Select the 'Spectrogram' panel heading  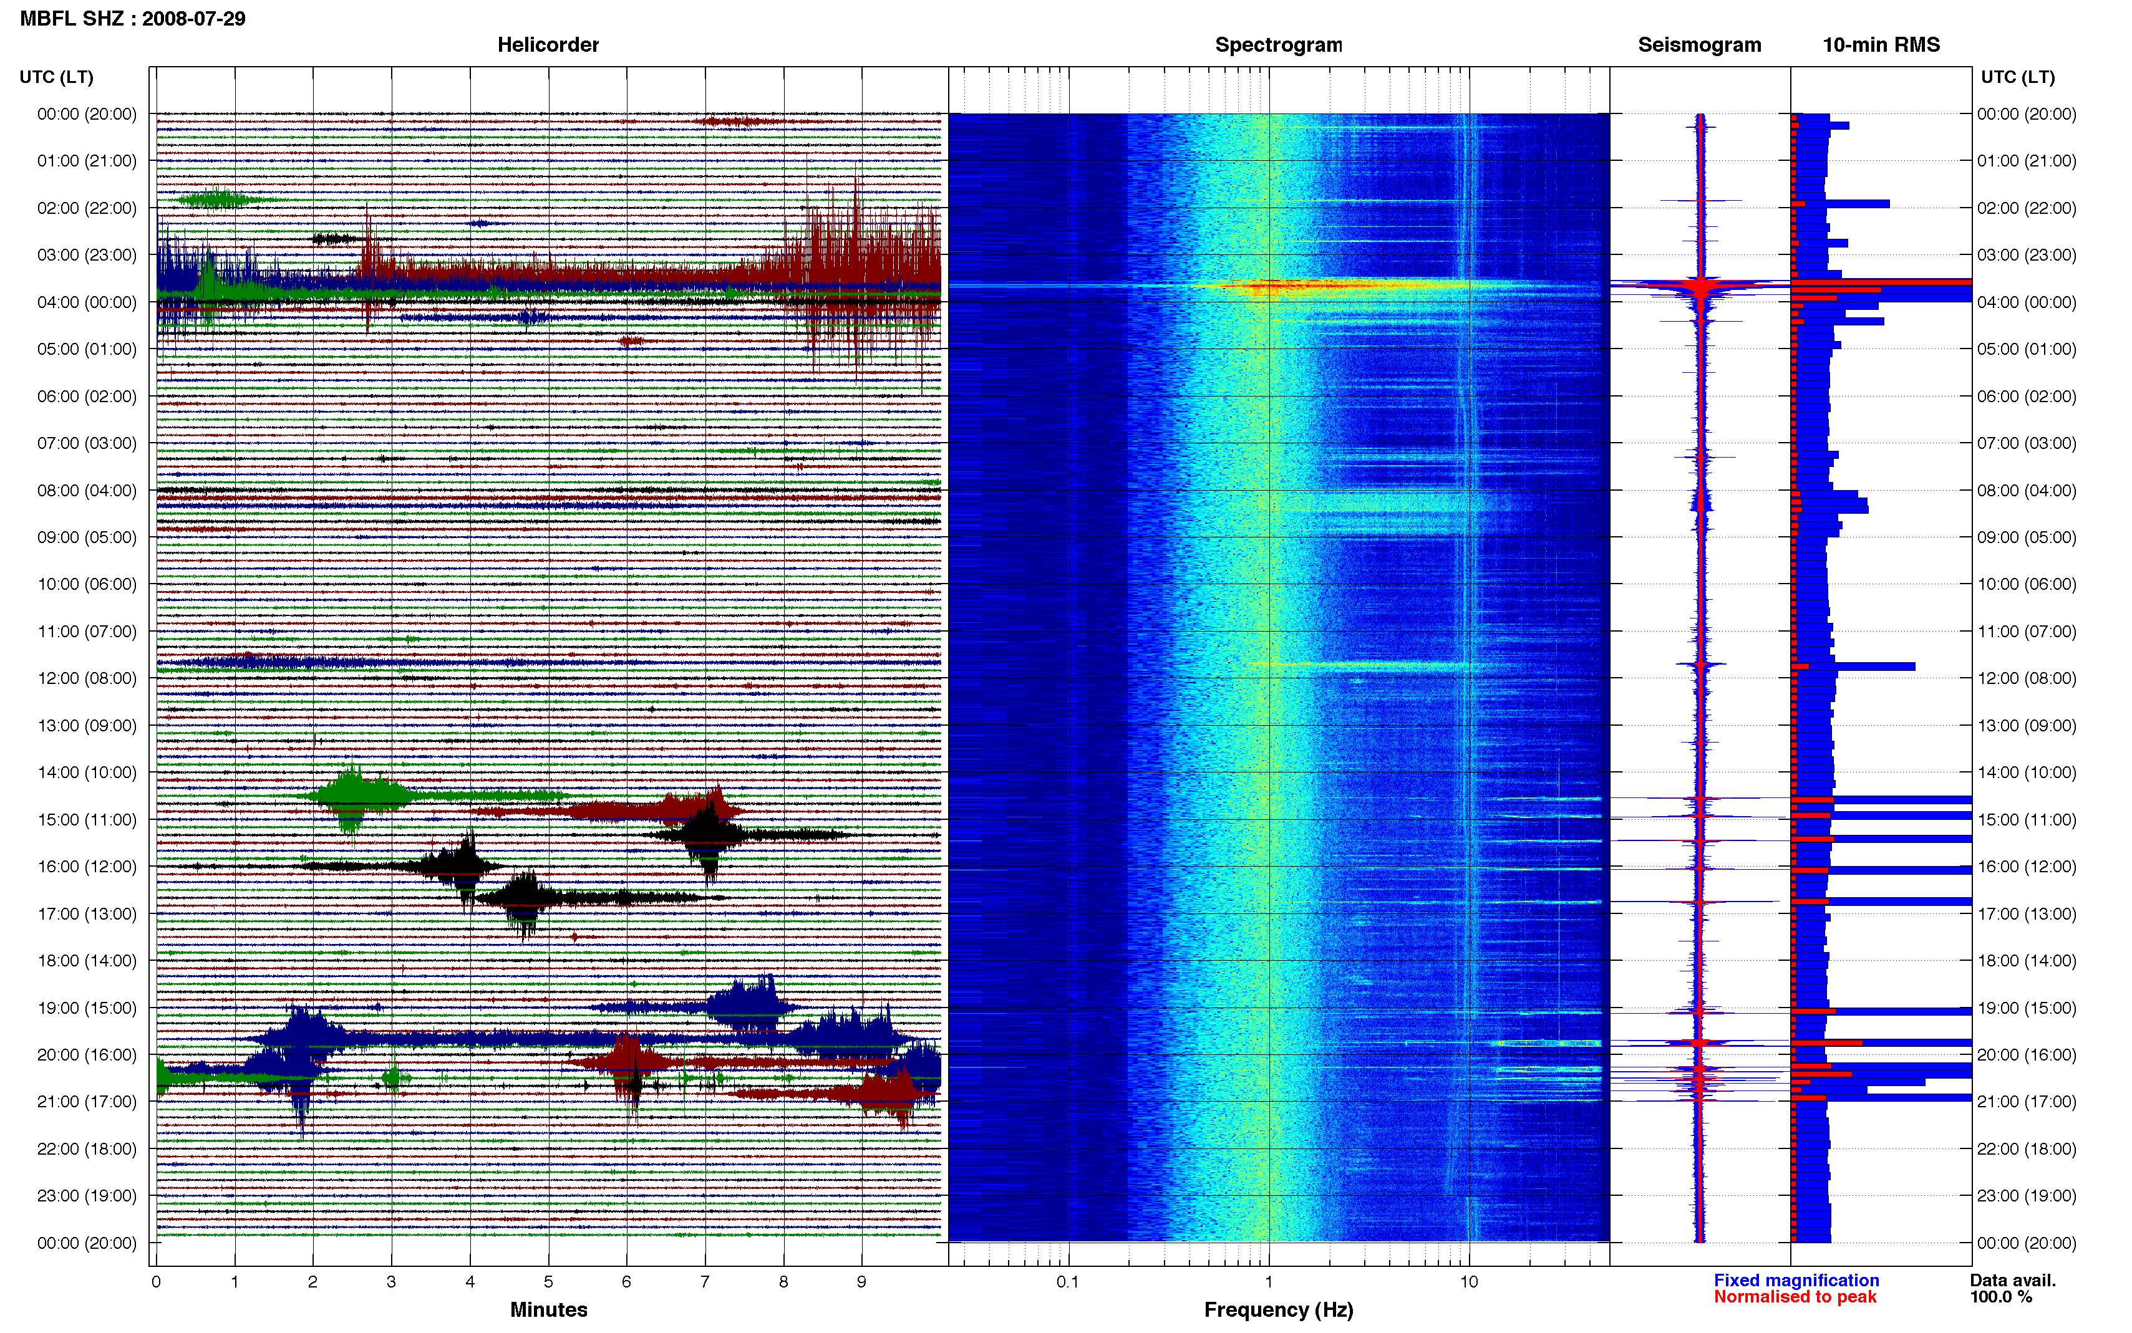click(x=1279, y=45)
